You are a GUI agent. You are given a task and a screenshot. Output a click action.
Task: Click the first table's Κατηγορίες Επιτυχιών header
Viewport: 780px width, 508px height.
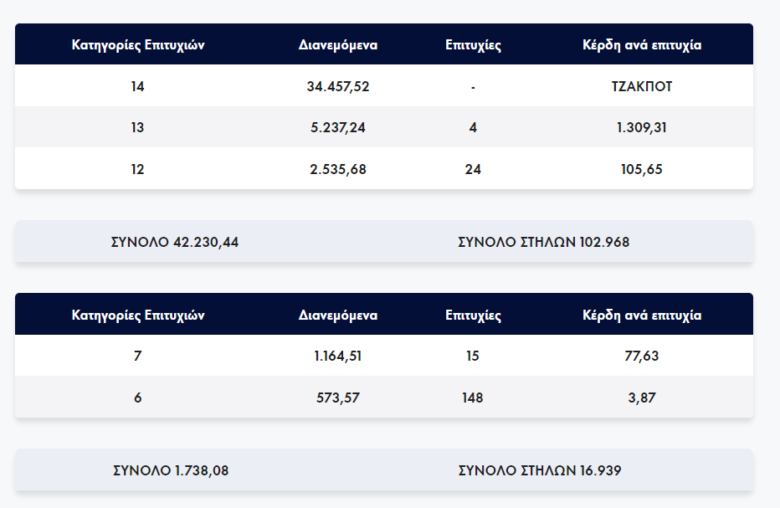[138, 45]
